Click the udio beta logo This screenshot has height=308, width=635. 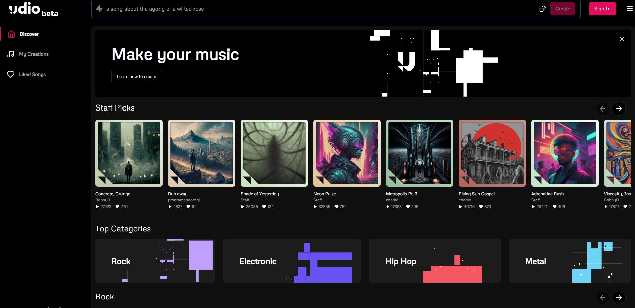(x=34, y=9)
